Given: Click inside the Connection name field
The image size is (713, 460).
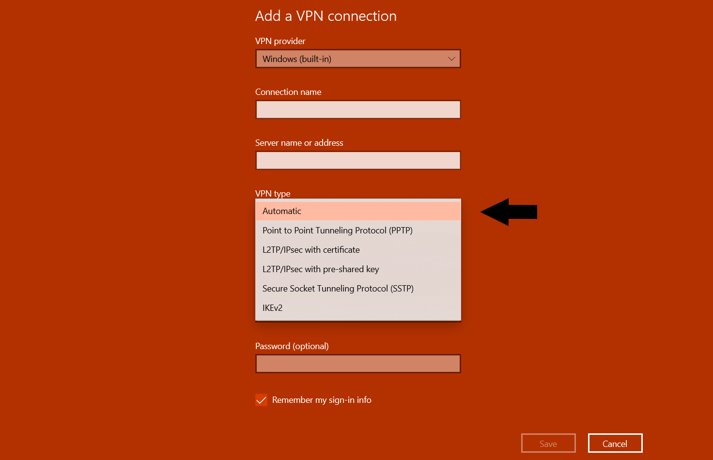Looking at the screenshot, I should click(x=358, y=109).
